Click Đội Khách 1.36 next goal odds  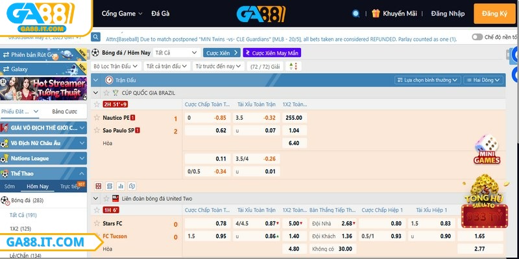[333, 236]
